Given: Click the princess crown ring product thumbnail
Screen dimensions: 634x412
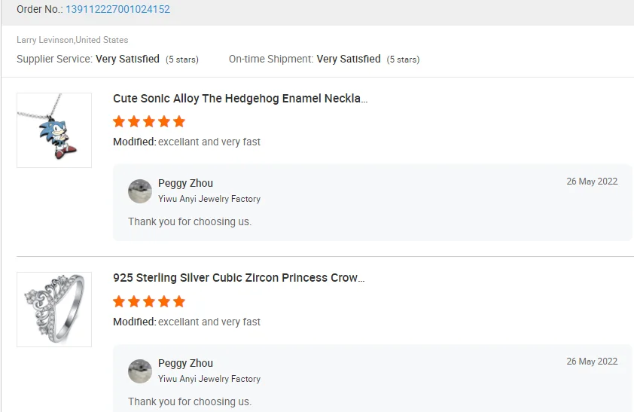Looking at the screenshot, I should (x=54, y=310).
